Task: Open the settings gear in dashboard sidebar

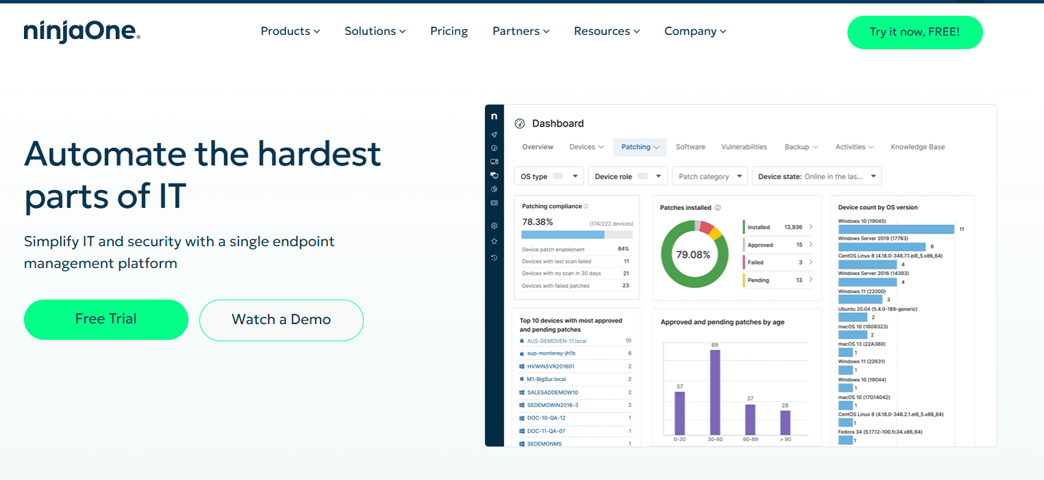Action: pos(494,226)
